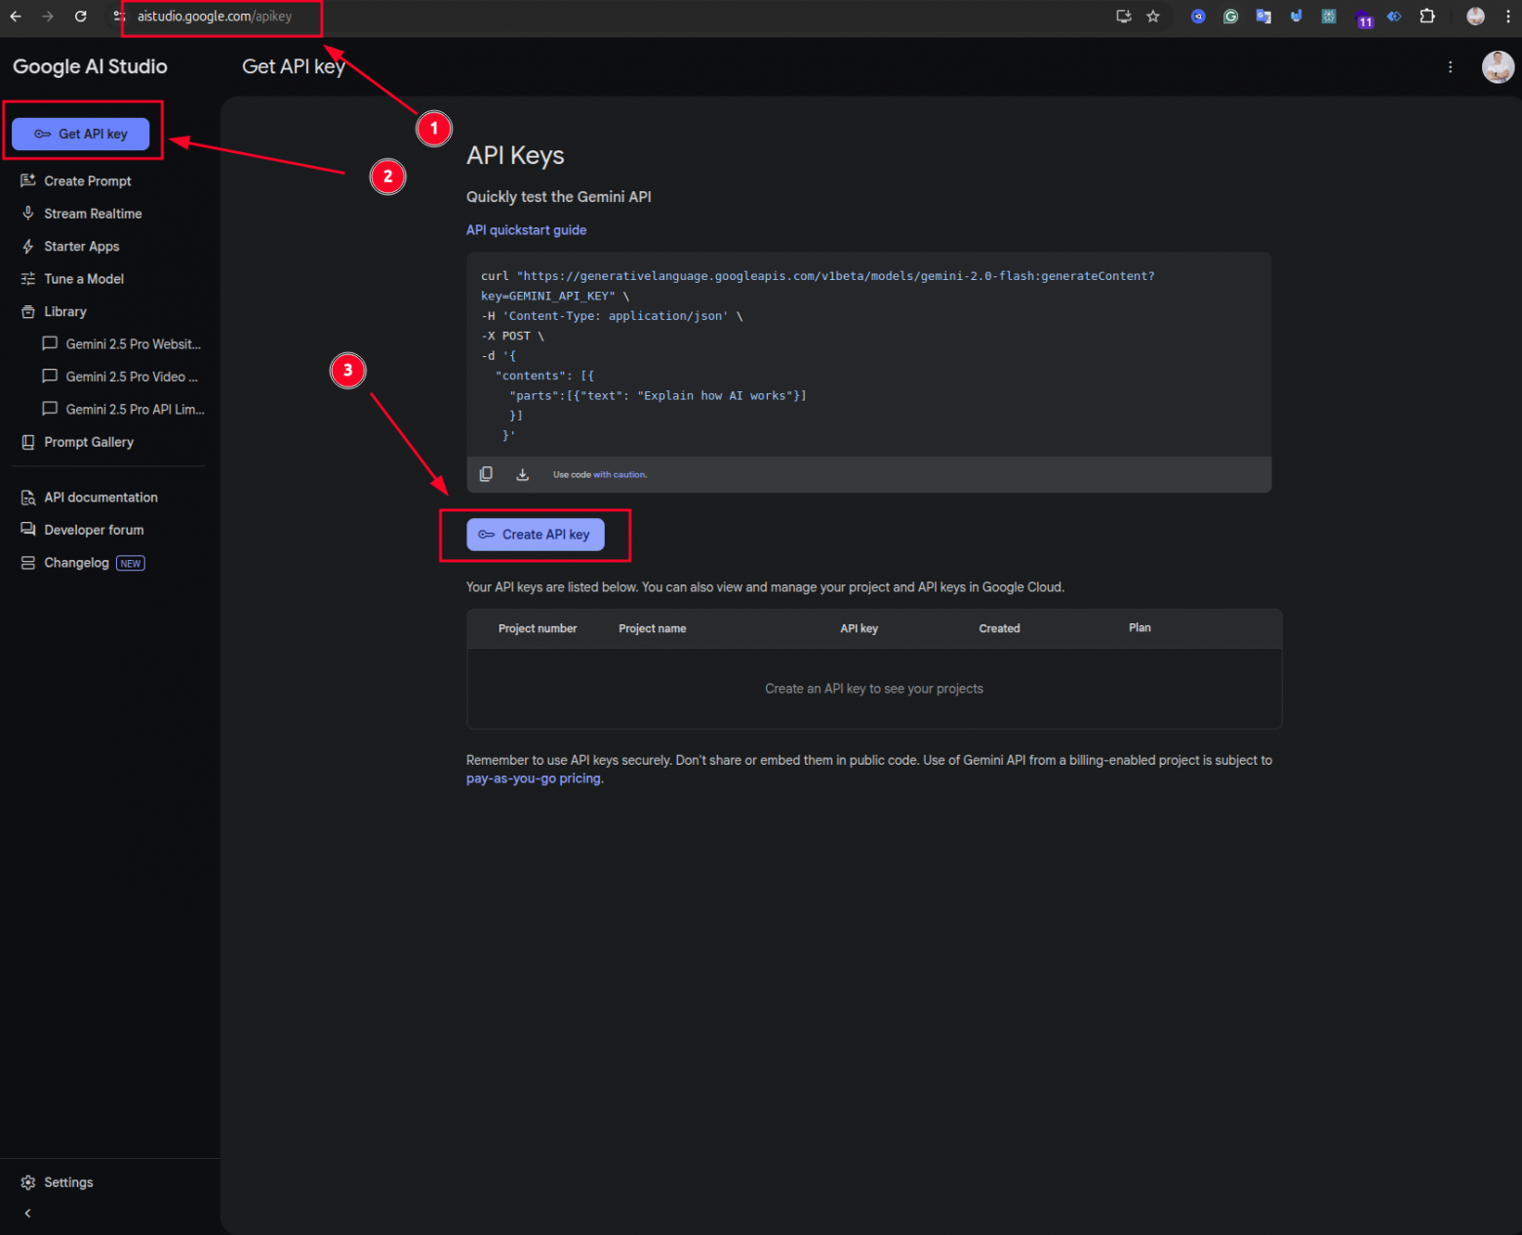This screenshot has width=1522, height=1235.
Task: Expand the Library section
Action: pos(65,312)
